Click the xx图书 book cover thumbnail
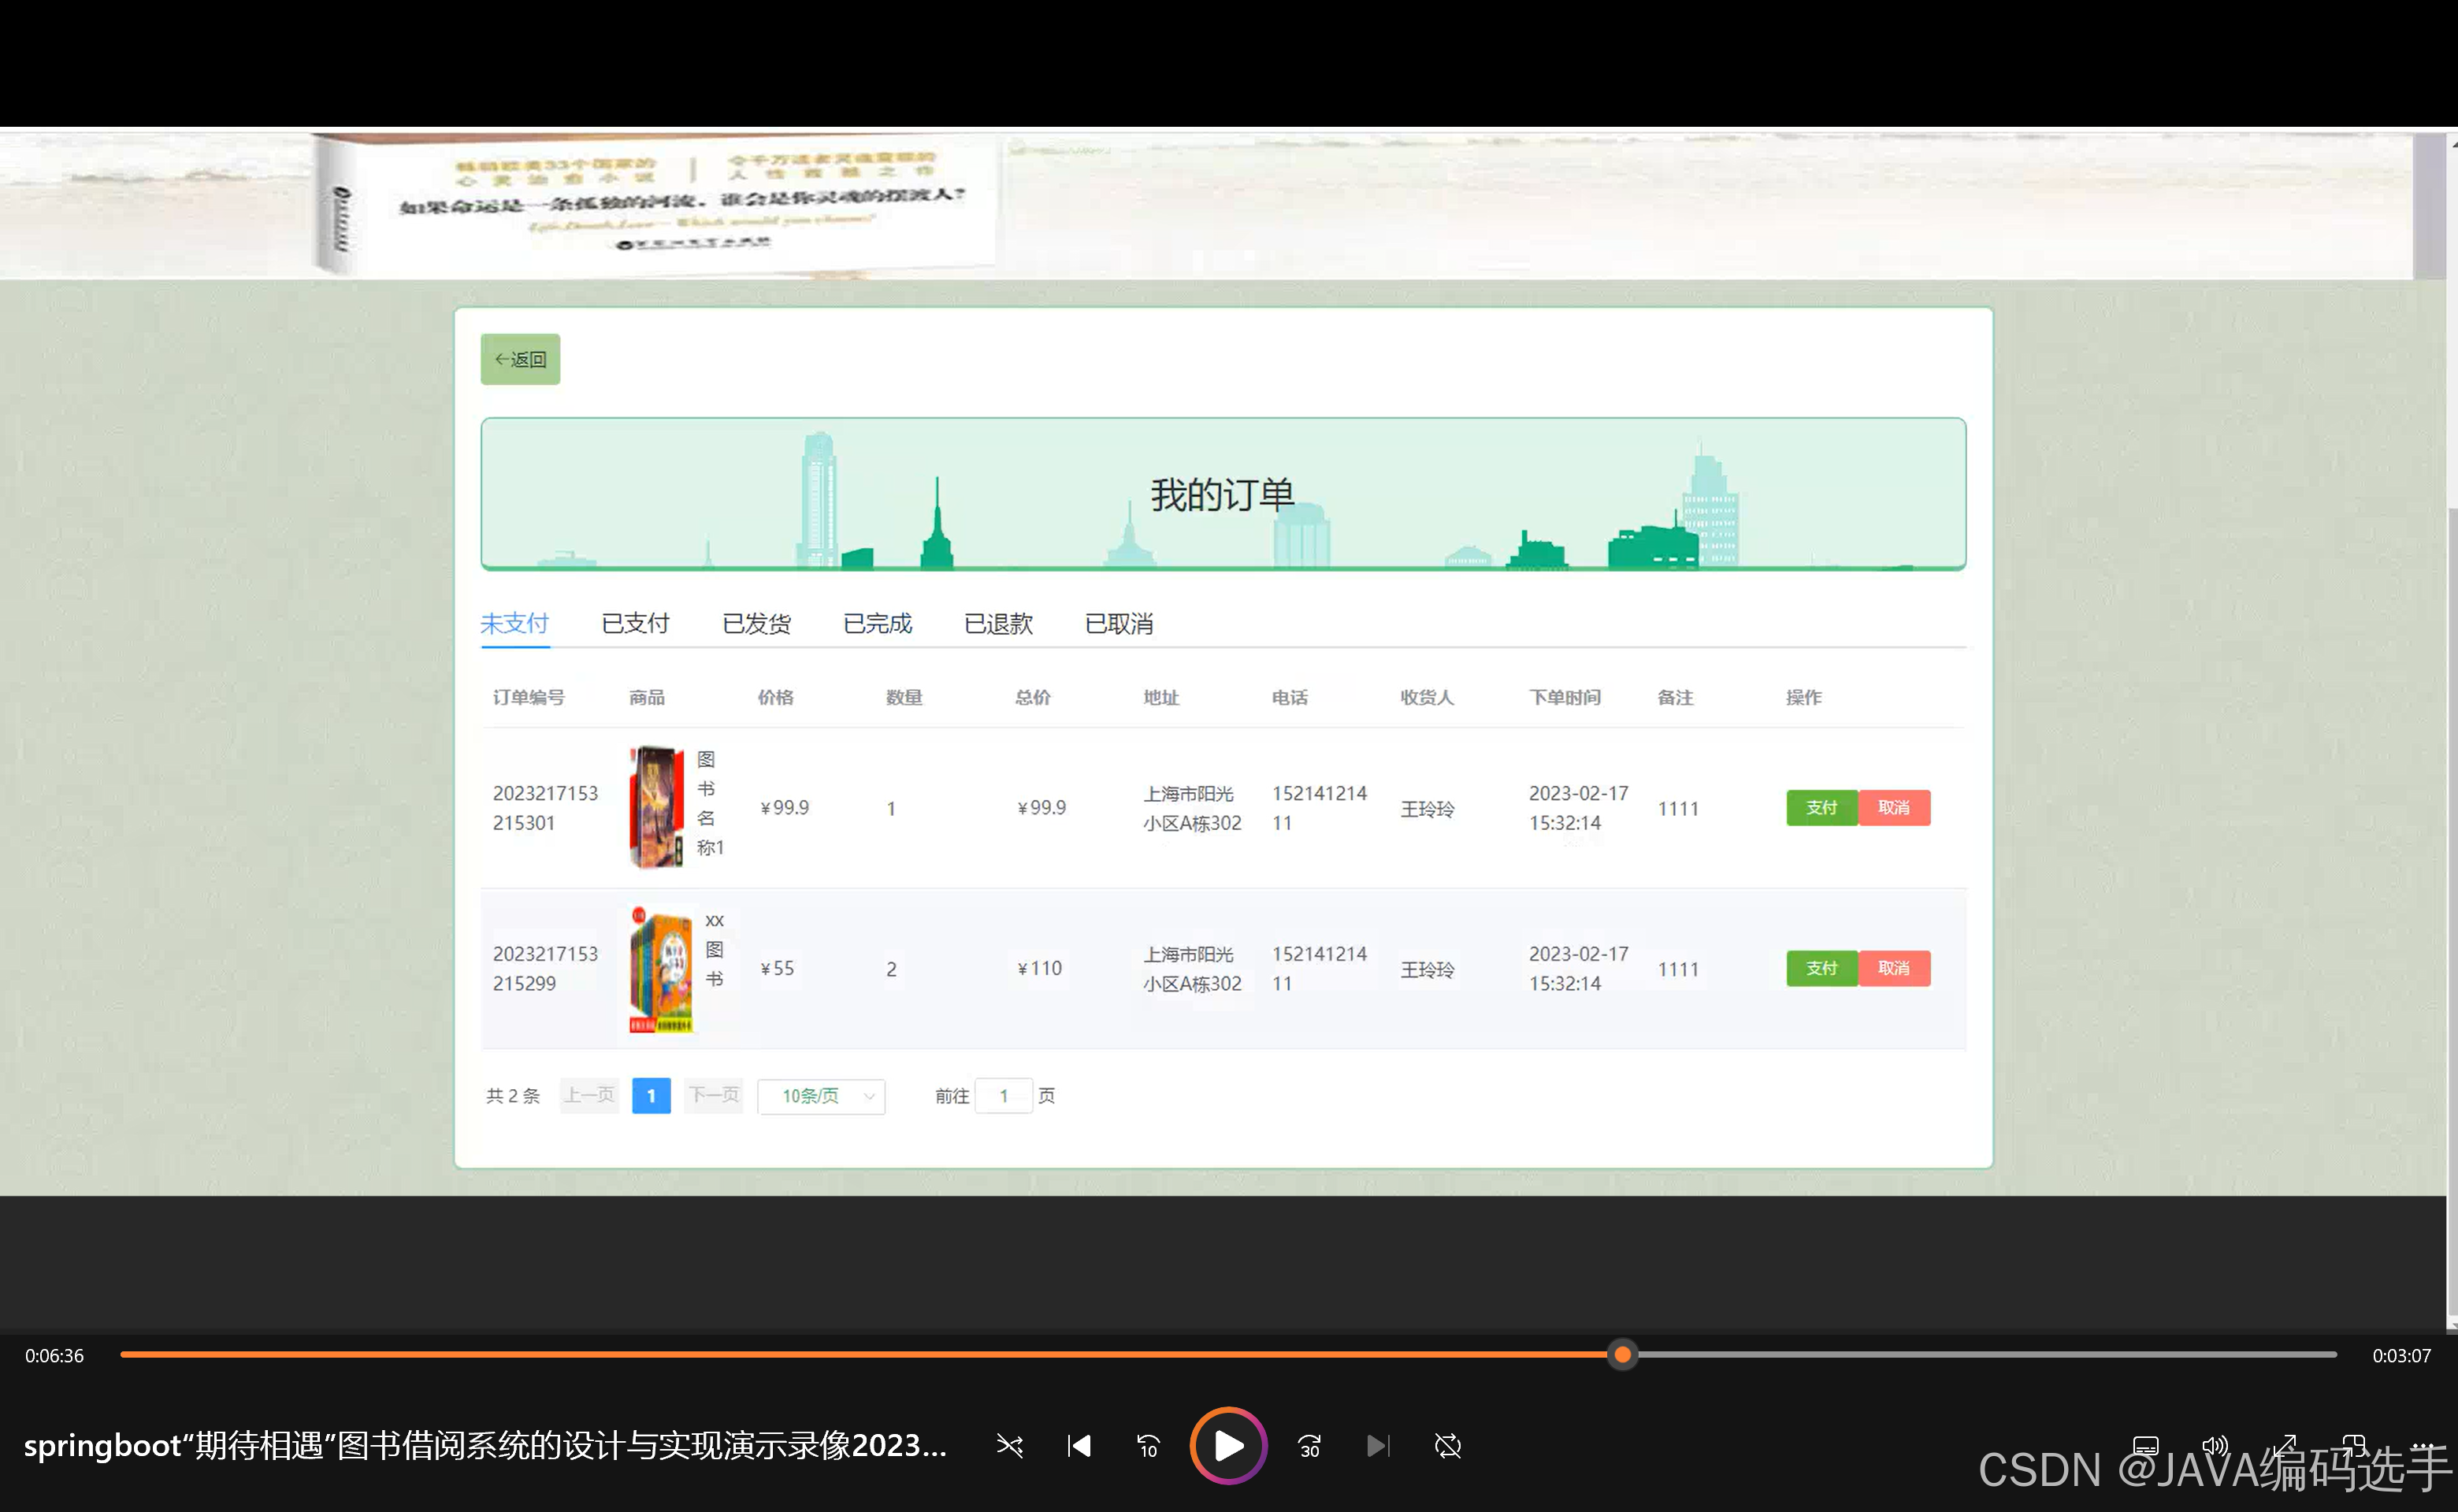Viewport: 2458px width, 1512px height. pyautogui.click(x=661, y=969)
